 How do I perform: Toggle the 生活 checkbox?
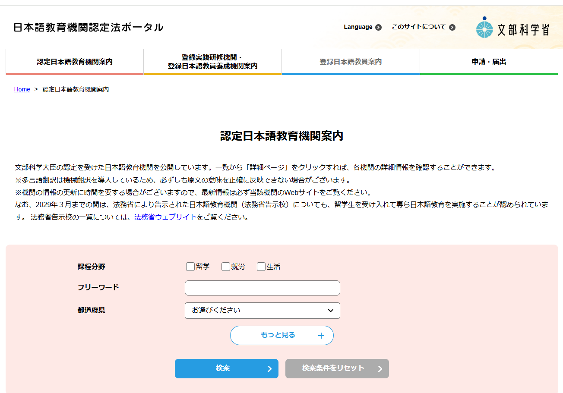pyautogui.click(x=261, y=267)
